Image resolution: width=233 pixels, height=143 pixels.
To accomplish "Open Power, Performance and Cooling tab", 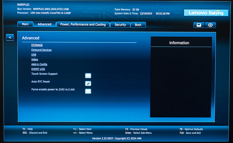I will [x=83, y=24].
